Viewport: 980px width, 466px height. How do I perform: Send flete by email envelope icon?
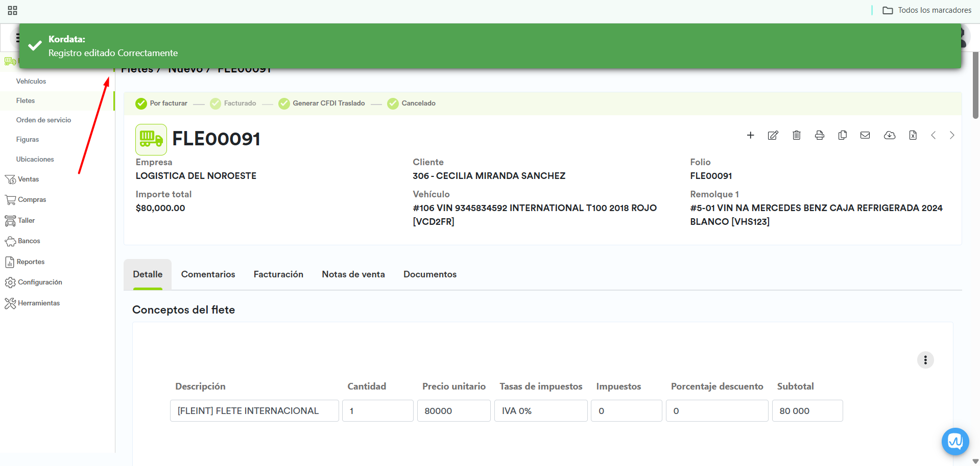[865, 135]
